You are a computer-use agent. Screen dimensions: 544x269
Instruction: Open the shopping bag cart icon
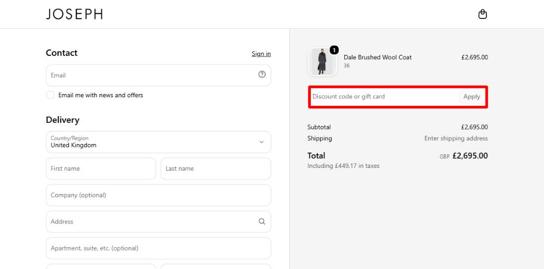click(482, 14)
